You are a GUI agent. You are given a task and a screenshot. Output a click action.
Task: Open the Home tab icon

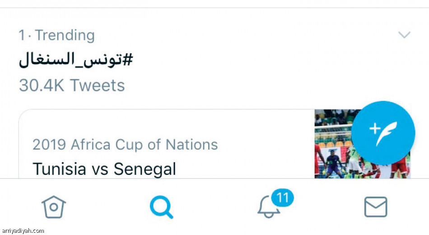[x=54, y=207]
